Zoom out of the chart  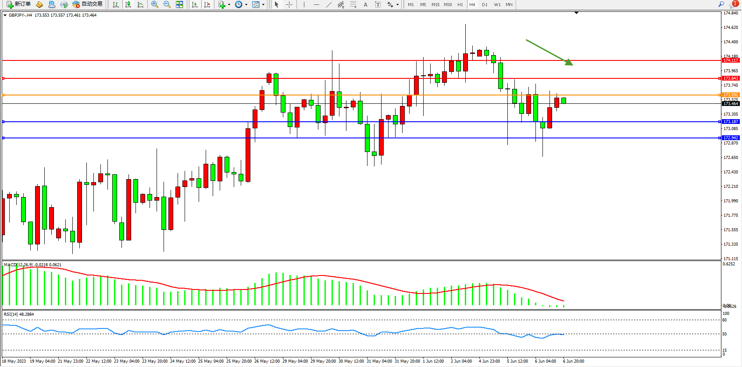pyautogui.click(x=167, y=4)
